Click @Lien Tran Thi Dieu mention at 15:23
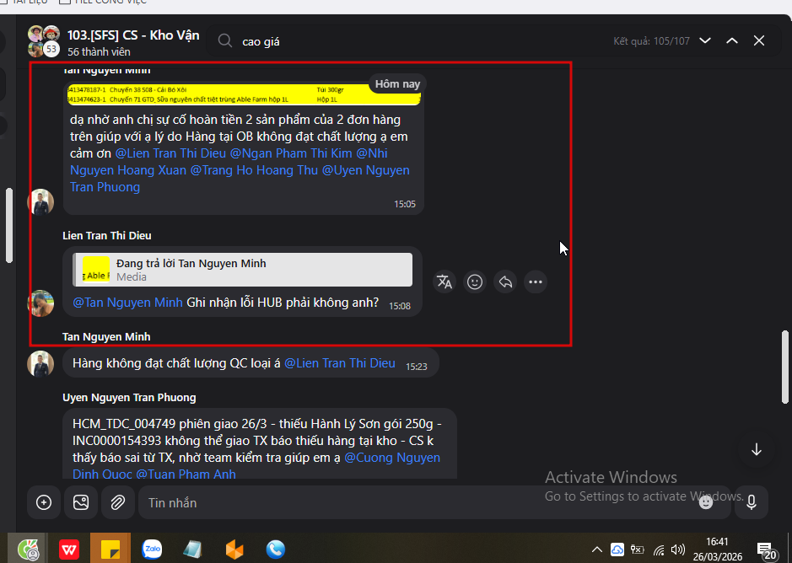 coord(339,363)
